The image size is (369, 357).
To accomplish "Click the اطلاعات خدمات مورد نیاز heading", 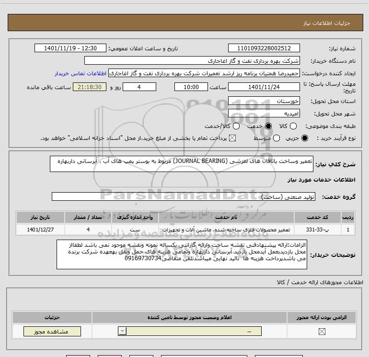I will (x=321, y=180).
